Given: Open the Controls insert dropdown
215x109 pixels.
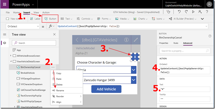Looking at the screenshot, I should point(85,19).
